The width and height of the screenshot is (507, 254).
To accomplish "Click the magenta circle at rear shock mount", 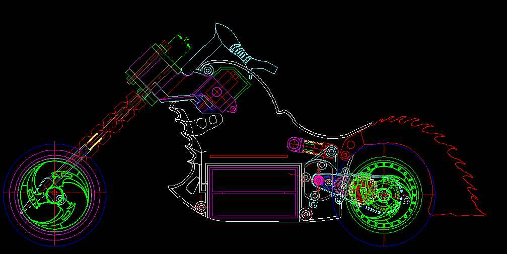I will point(294,143).
